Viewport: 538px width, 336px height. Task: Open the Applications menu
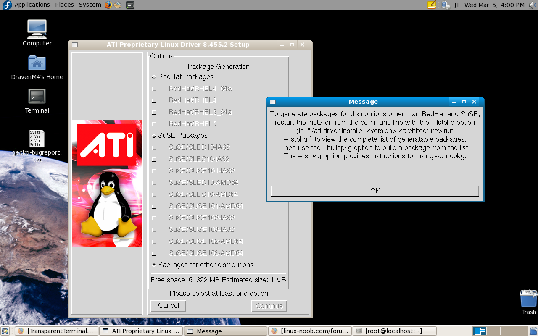click(x=32, y=5)
